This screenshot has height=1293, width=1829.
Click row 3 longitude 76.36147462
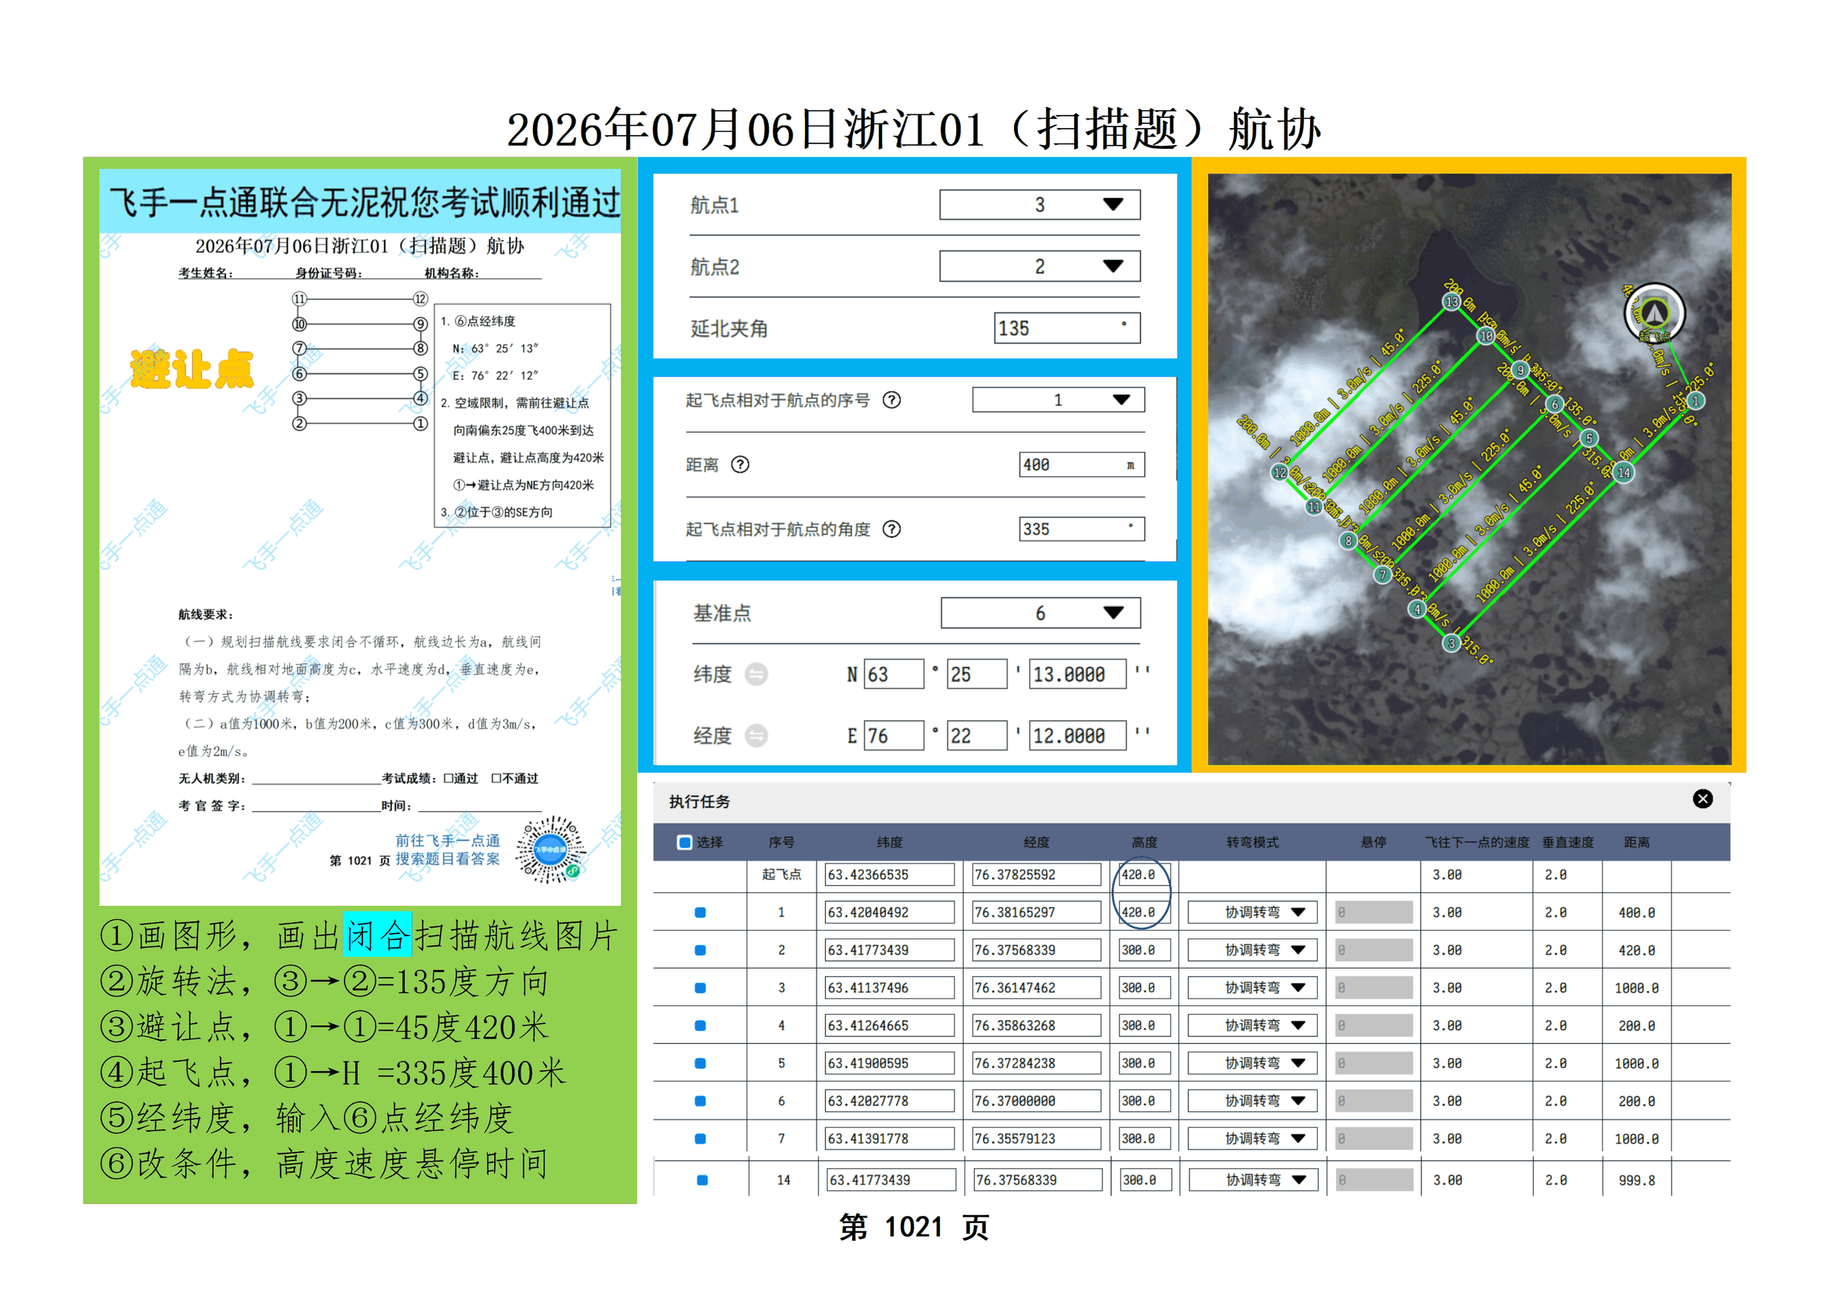(1036, 988)
